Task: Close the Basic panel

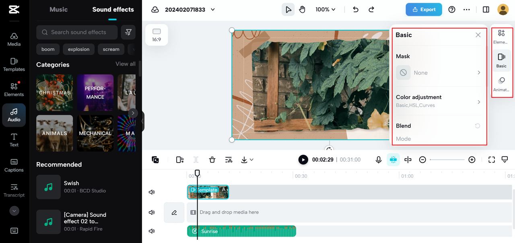Action: 478,35
